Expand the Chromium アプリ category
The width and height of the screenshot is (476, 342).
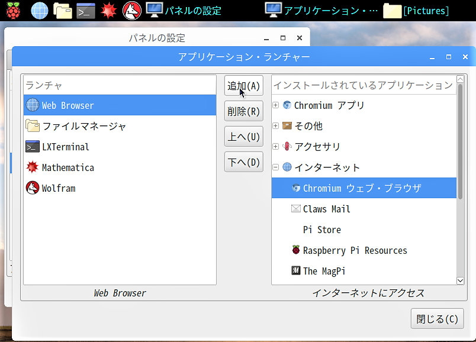click(x=276, y=105)
